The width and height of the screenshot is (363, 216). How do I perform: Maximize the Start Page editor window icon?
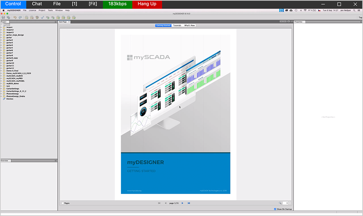point(292,22)
